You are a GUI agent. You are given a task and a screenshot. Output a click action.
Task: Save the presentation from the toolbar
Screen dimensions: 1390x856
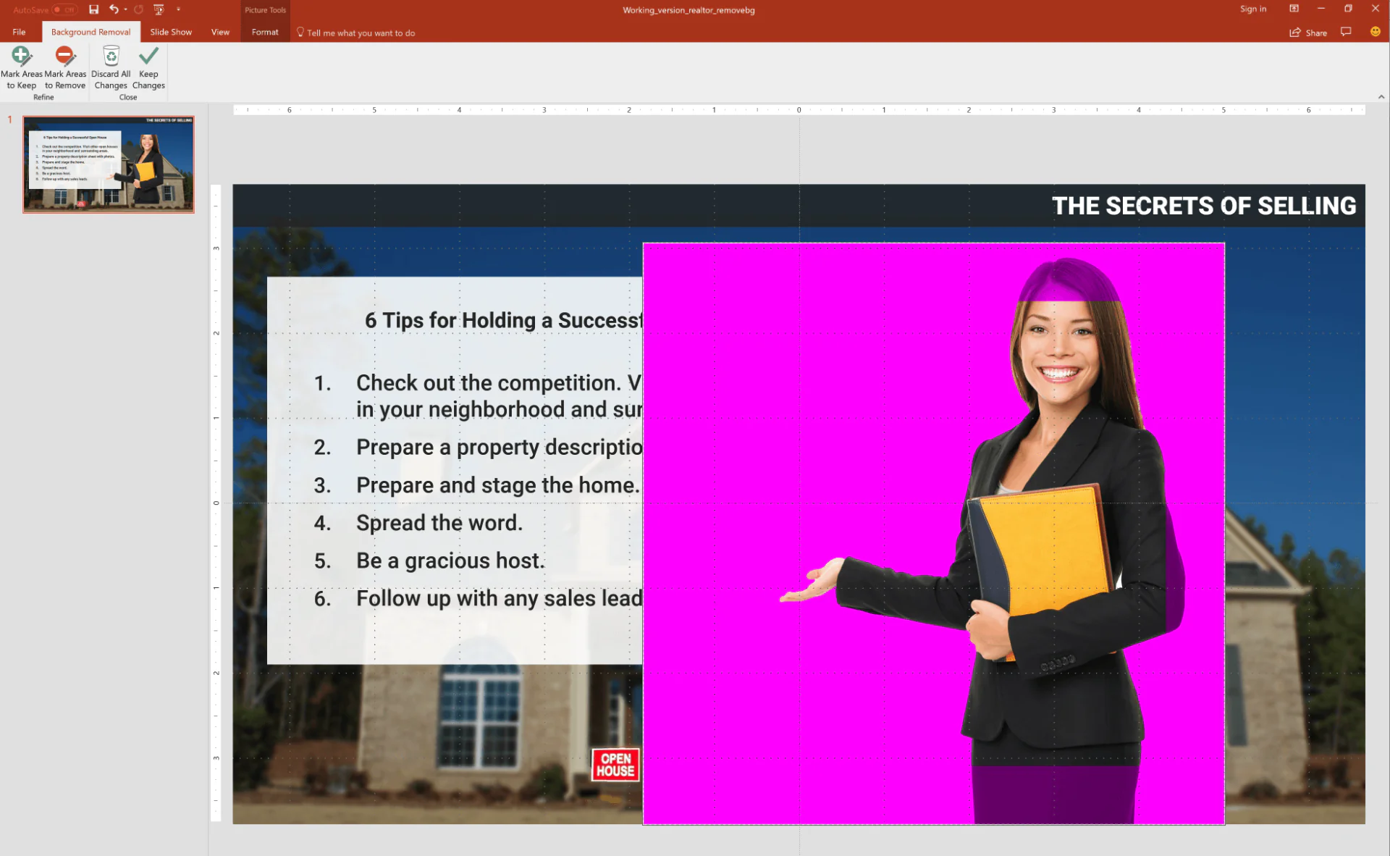93,9
